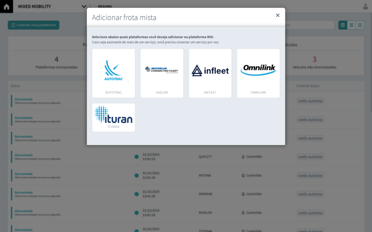372x232 pixels.
Task: Click the Status column header
Action: click(15, 86)
